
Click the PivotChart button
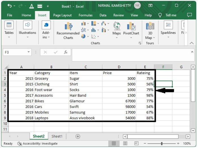131,30
